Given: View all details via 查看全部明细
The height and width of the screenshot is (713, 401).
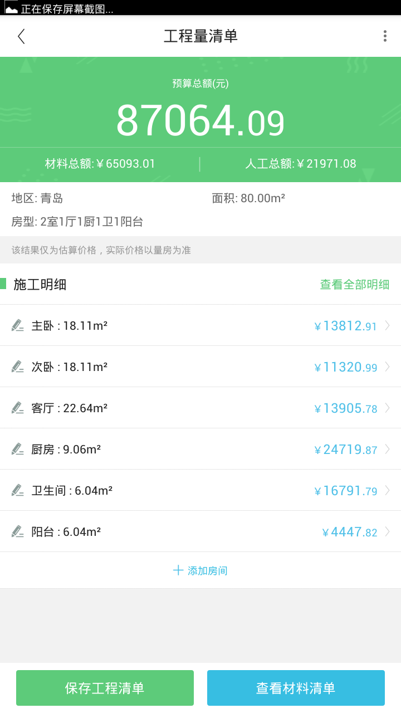Looking at the screenshot, I should coord(354,285).
